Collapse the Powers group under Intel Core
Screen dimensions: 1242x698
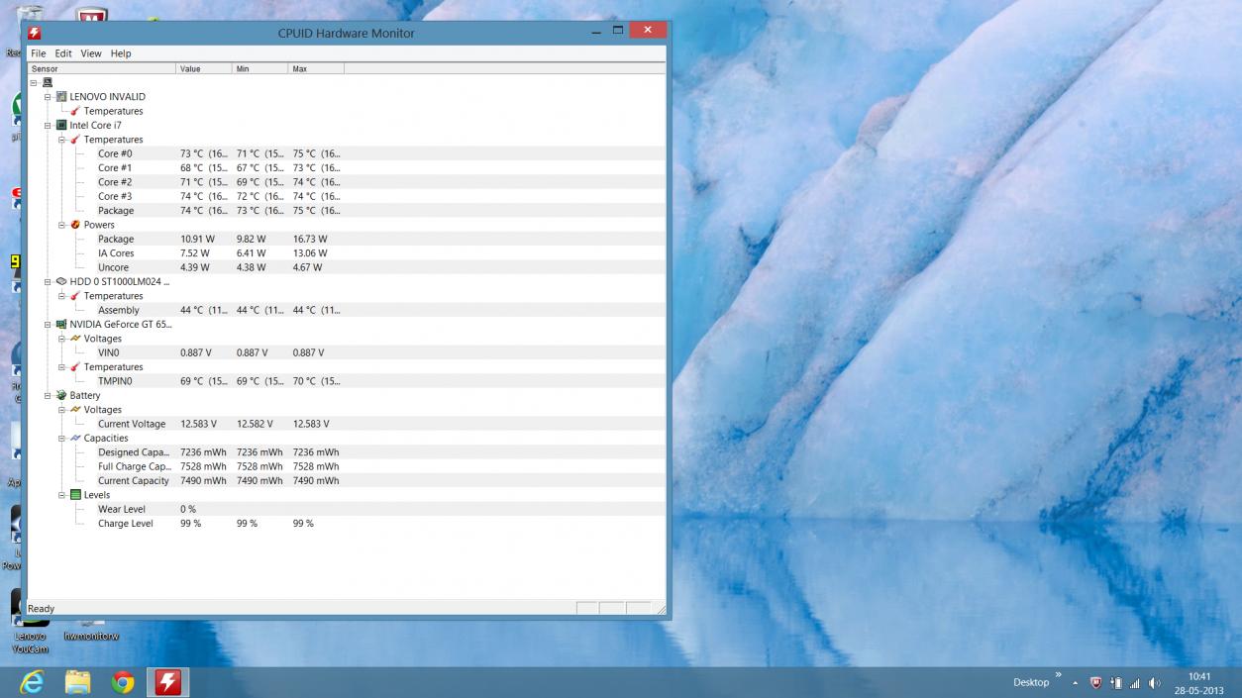click(61, 225)
